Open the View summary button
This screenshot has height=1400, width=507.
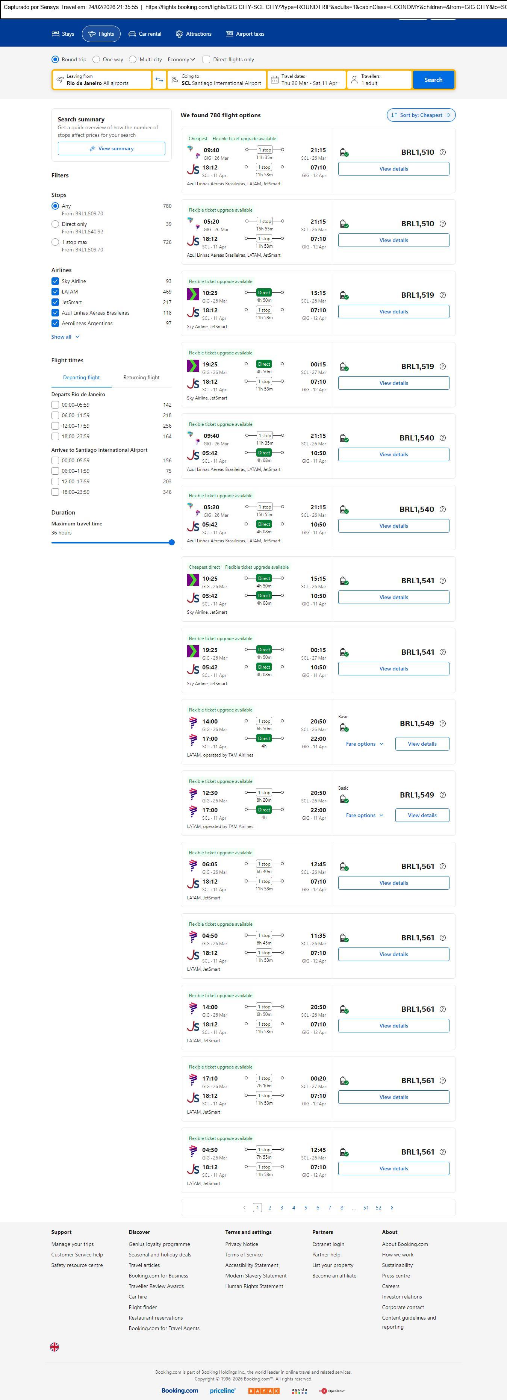point(111,148)
